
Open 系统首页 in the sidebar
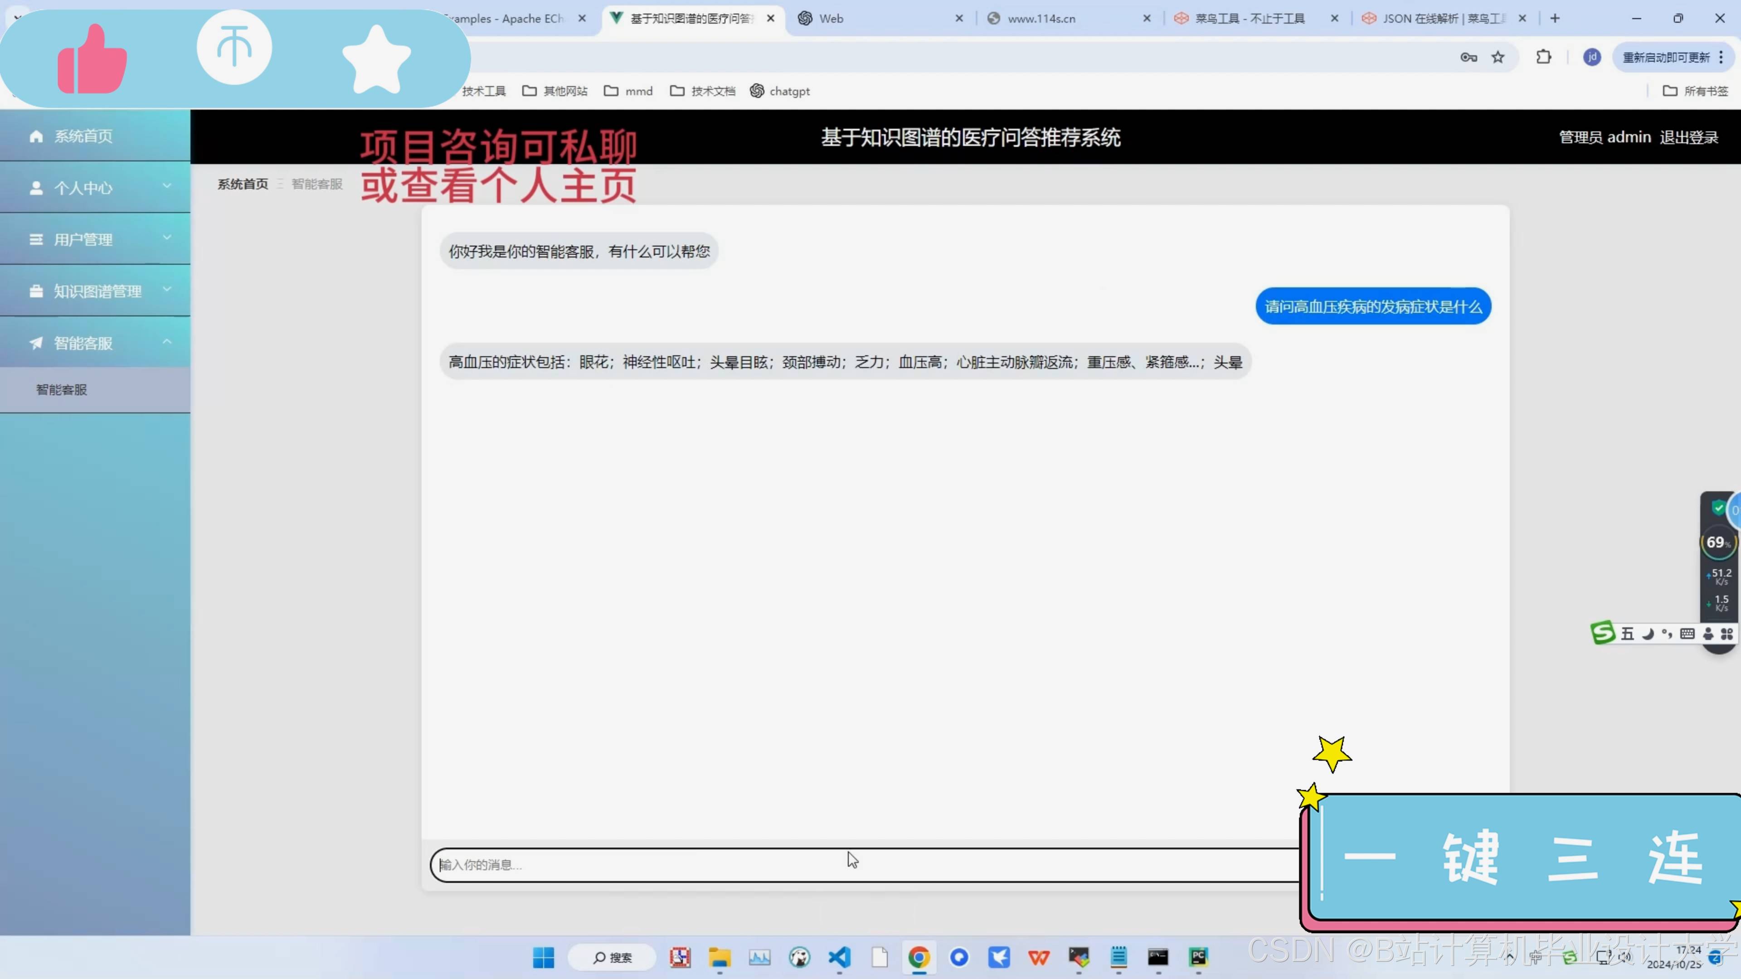pos(95,136)
